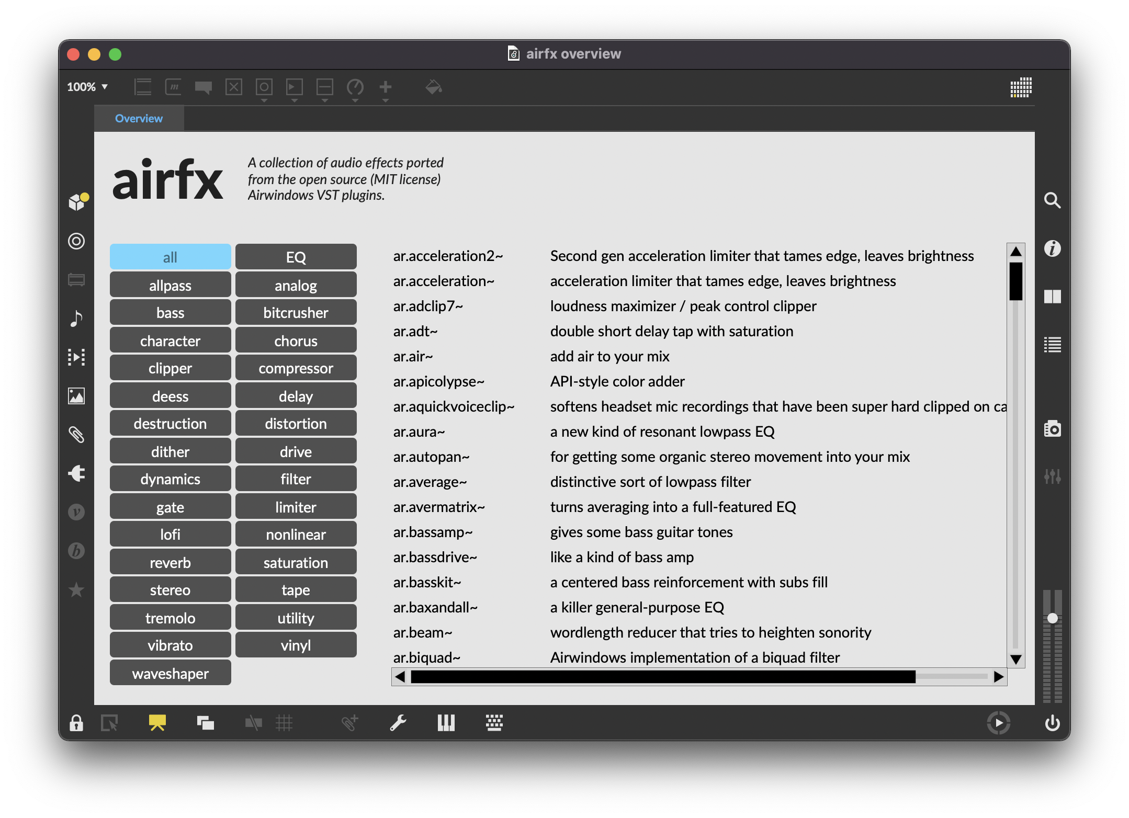Filter by the distortion category
Screen dimensions: 1129x818
pos(296,423)
